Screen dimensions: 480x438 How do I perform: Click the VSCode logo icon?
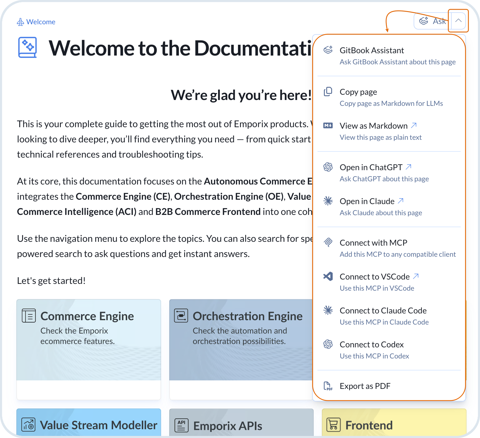[x=328, y=276]
